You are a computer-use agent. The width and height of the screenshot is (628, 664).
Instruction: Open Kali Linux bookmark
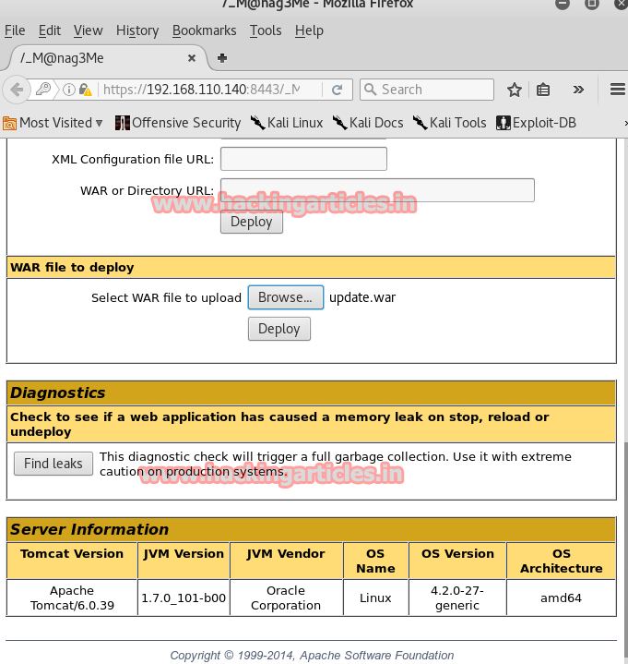[287, 123]
